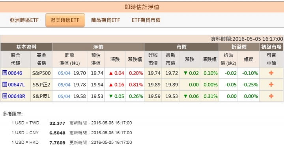Click the 參考匯率 label

point(13,114)
